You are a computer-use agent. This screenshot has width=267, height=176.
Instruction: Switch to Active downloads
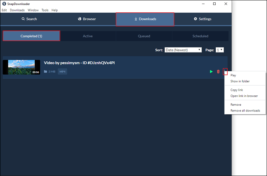(x=88, y=36)
